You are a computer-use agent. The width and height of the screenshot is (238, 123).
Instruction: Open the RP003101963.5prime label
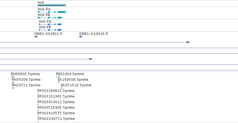click(56, 96)
